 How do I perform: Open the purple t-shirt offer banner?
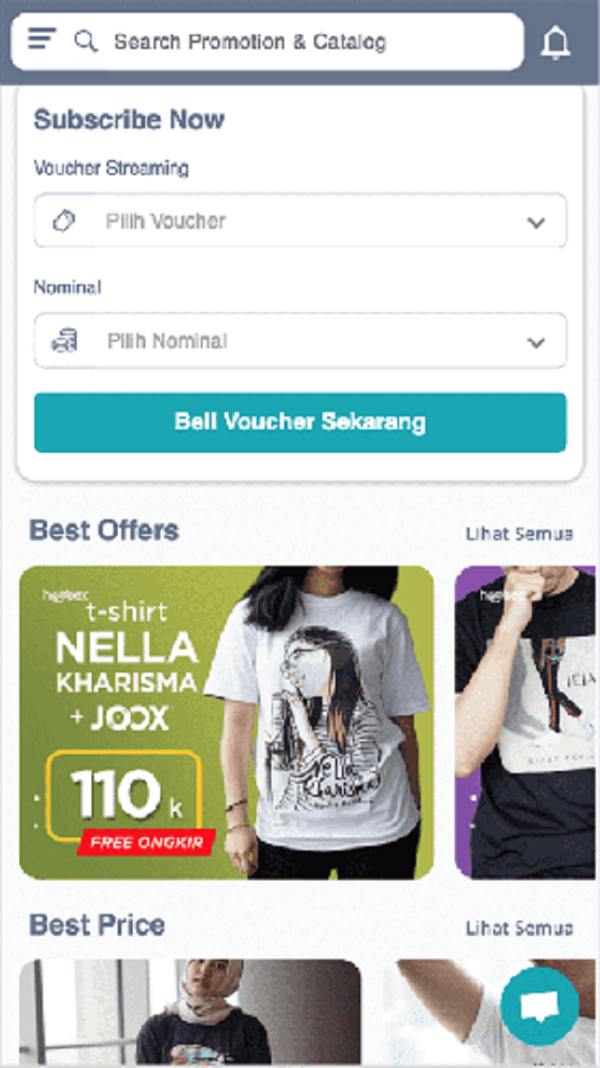[526, 722]
